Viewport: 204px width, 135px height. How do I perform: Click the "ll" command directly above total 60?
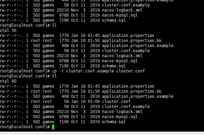coord(54,76)
